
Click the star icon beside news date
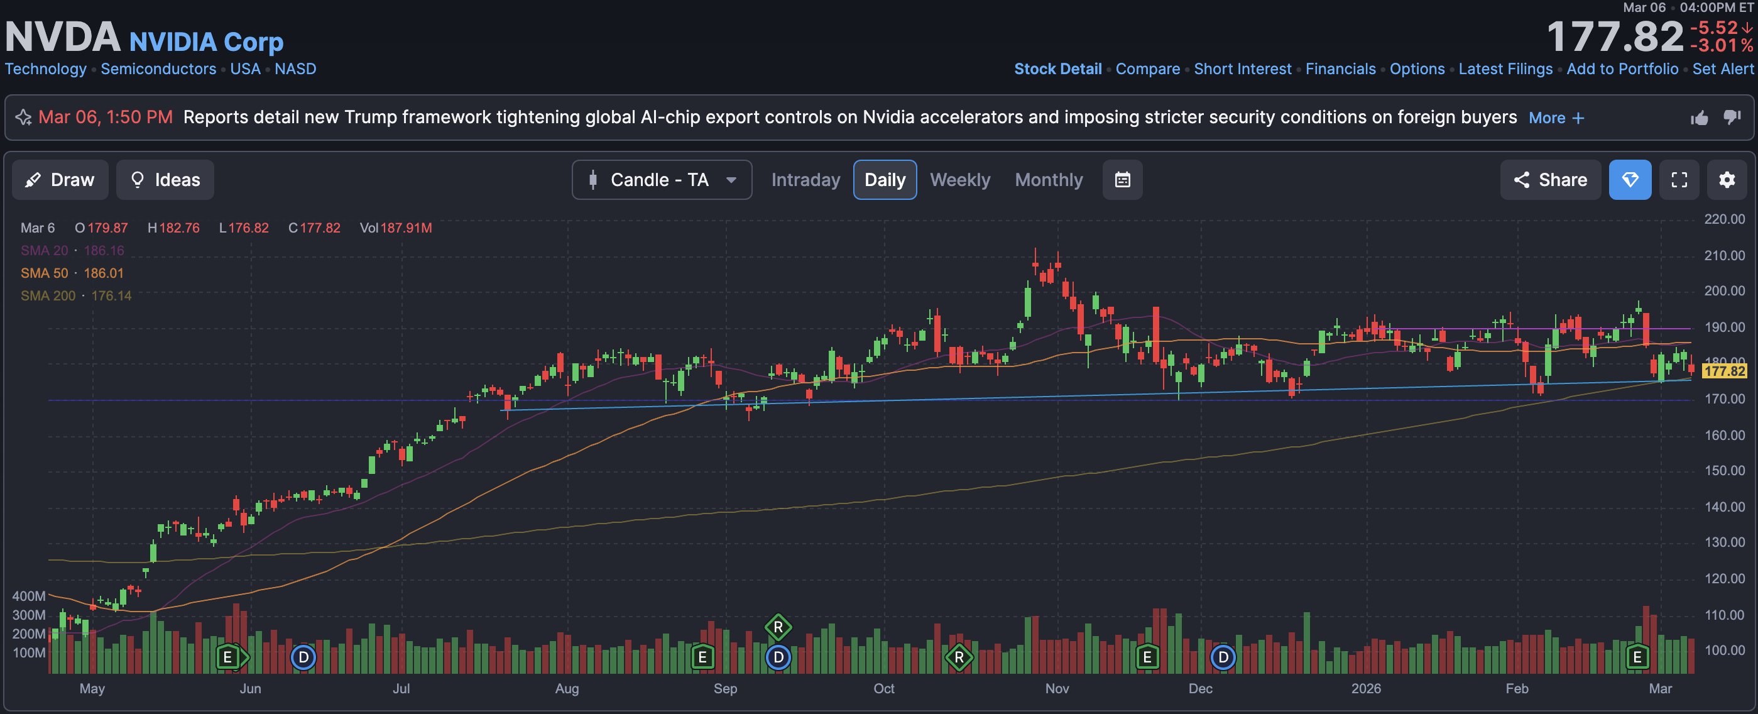[24, 118]
